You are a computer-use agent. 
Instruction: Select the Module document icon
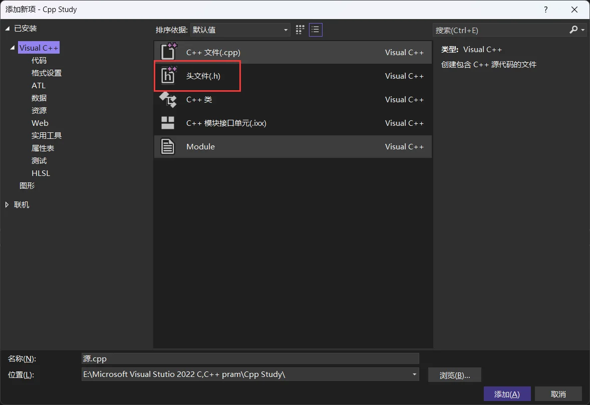tap(168, 146)
